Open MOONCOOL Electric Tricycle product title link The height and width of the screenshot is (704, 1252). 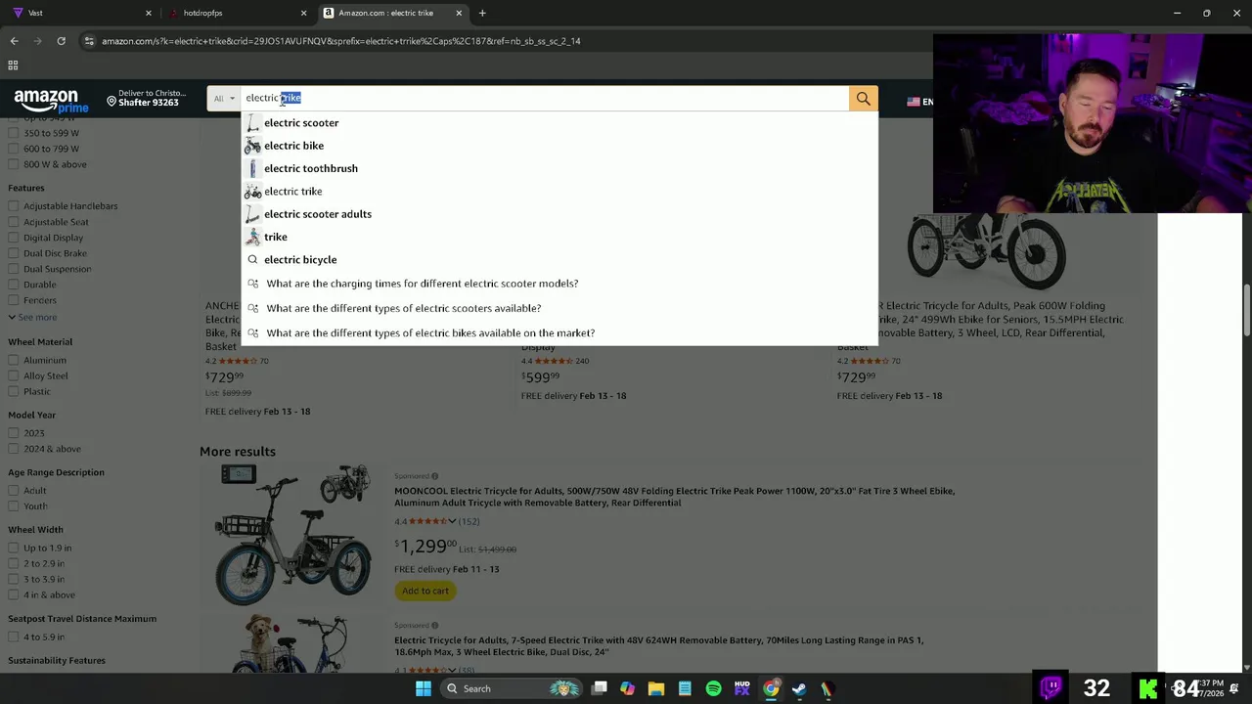click(674, 497)
